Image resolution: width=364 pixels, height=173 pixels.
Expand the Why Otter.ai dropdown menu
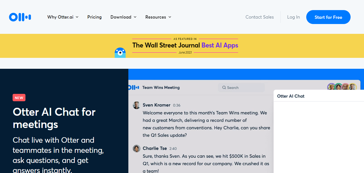click(63, 17)
